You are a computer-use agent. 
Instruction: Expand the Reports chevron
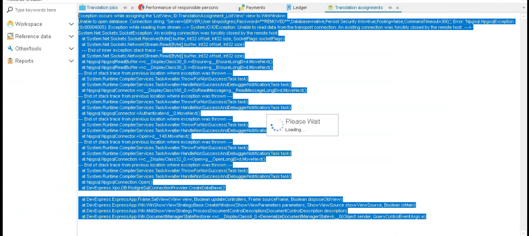coord(71,61)
